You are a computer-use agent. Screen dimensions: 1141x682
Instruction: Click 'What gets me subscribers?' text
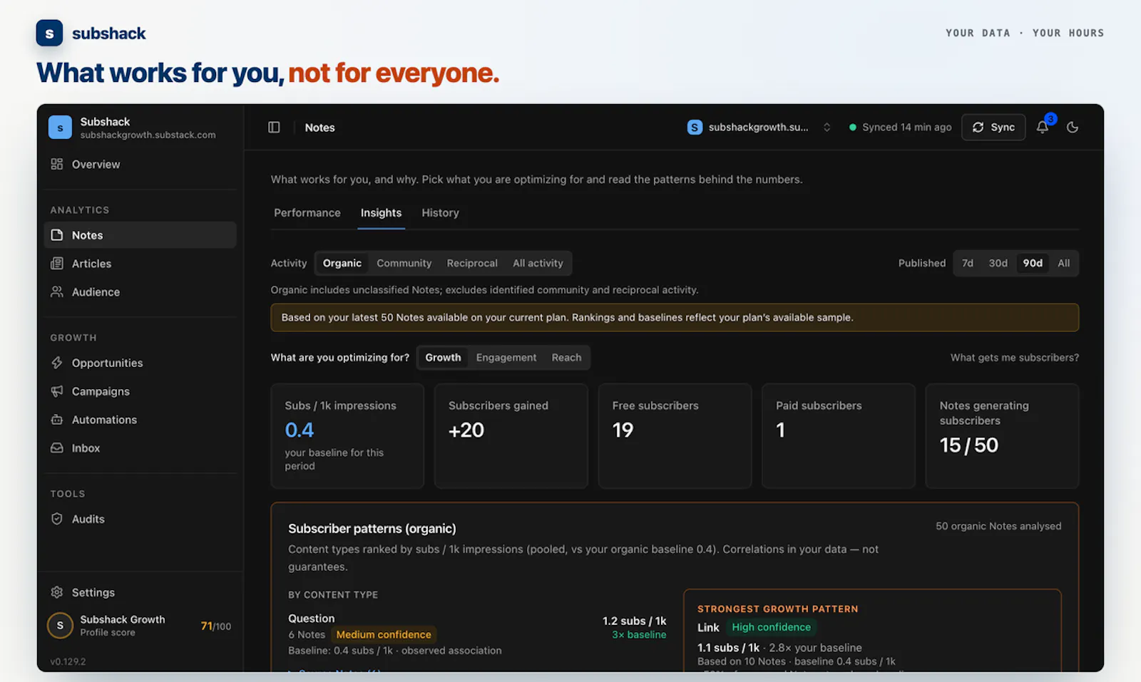1014,357
